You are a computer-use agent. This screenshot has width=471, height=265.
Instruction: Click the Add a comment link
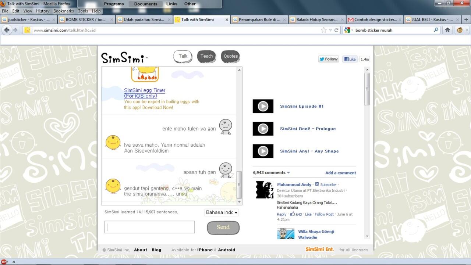[341, 173]
